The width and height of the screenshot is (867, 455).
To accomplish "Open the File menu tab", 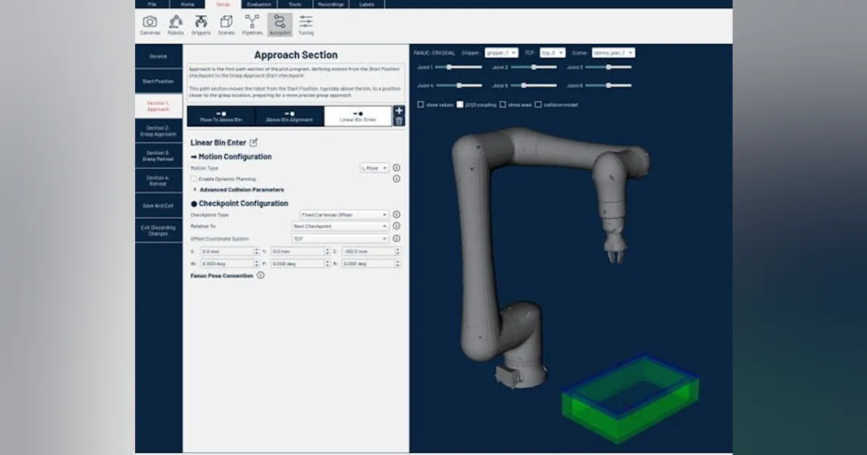I will click(152, 4).
